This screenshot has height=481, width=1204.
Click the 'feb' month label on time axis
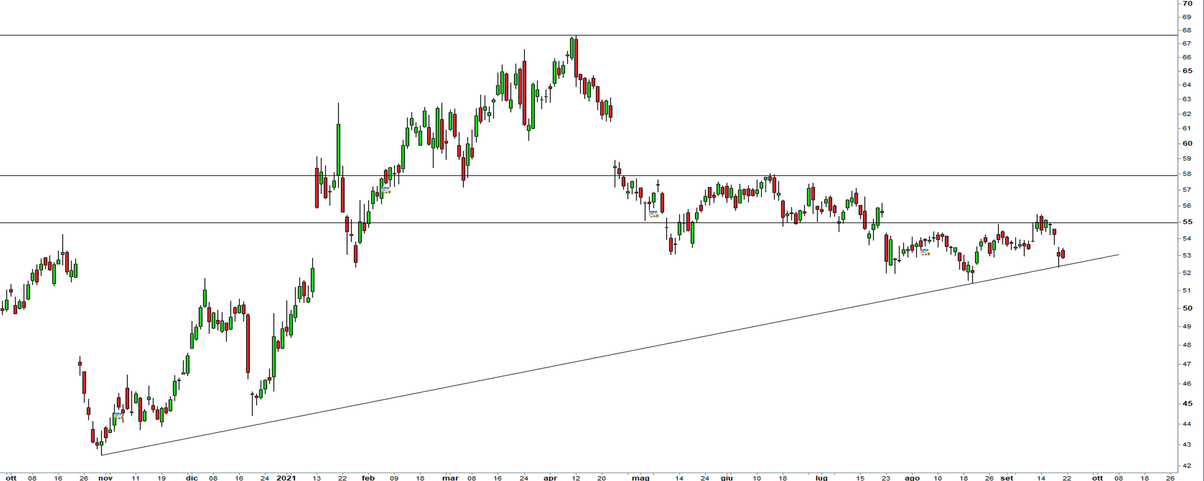tap(368, 478)
